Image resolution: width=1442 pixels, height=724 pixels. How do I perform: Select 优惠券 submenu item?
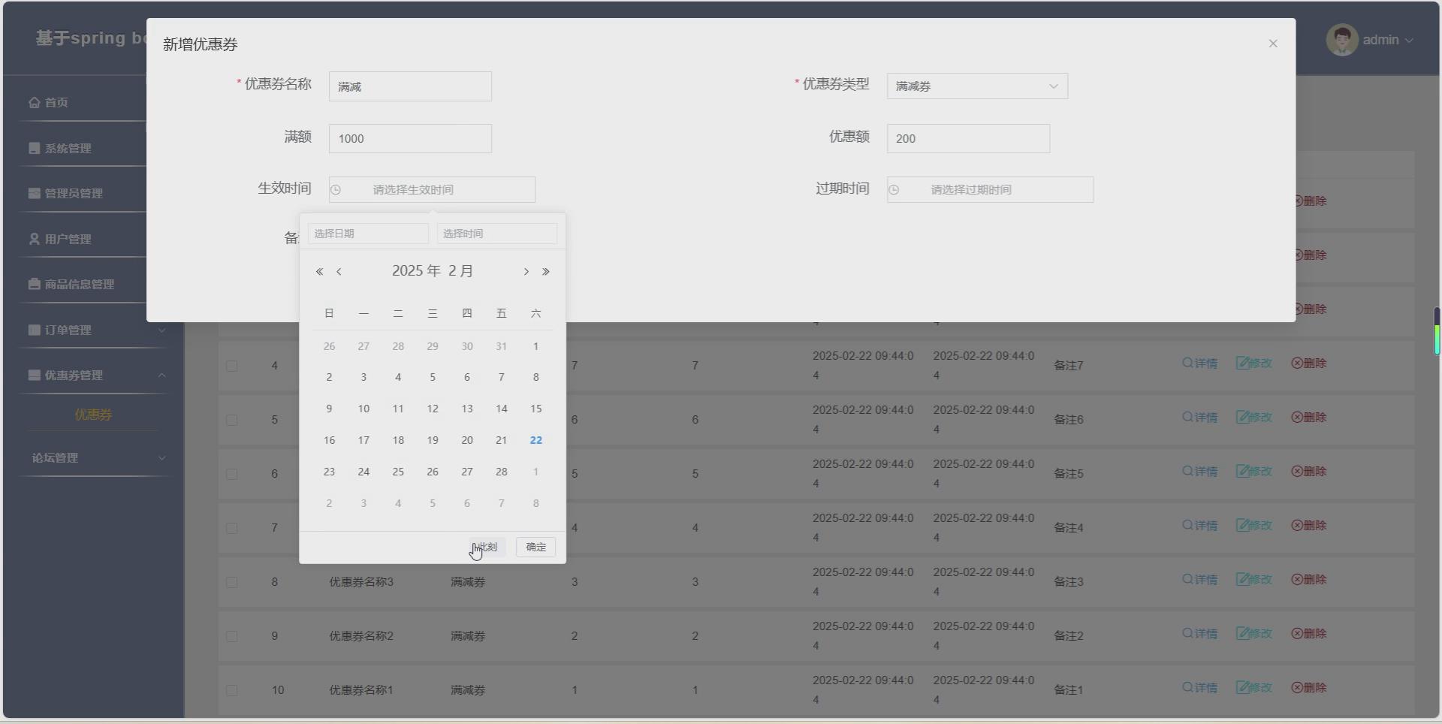pyautogui.click(x=93, y=415)
